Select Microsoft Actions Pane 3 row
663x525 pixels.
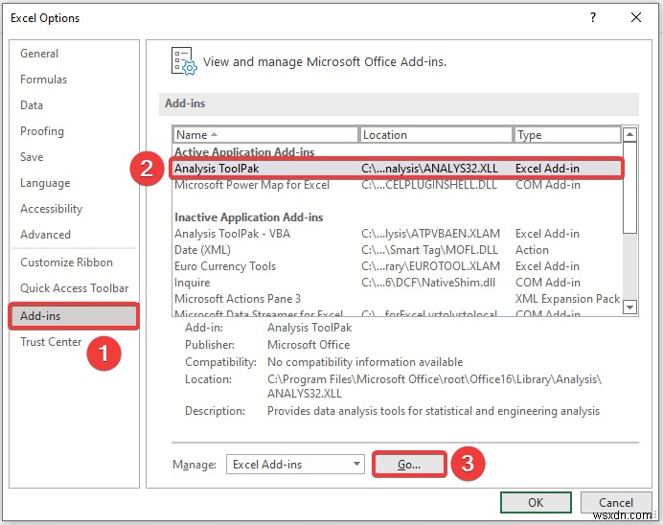pos(397,299)
